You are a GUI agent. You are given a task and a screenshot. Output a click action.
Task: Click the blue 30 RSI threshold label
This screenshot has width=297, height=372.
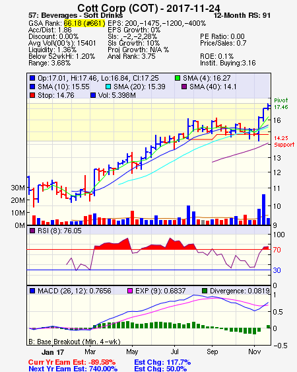point(277,270)
